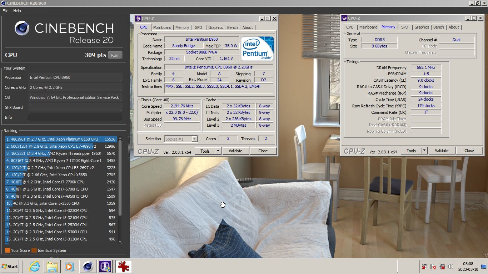
Task: Click the Xeon X5650 ranking row
Action: tap(61, 175)
